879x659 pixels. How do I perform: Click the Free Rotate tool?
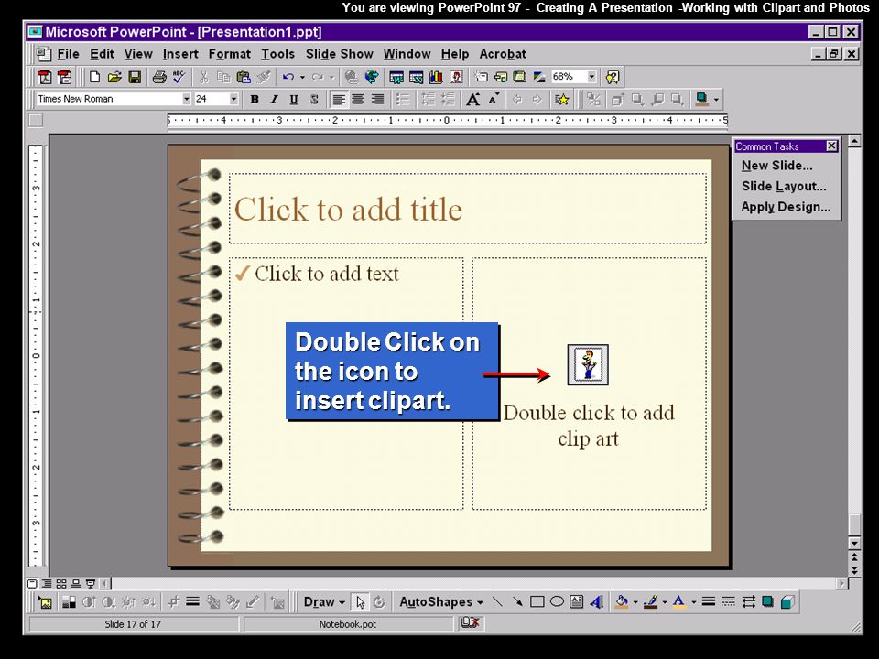point(379,602)
